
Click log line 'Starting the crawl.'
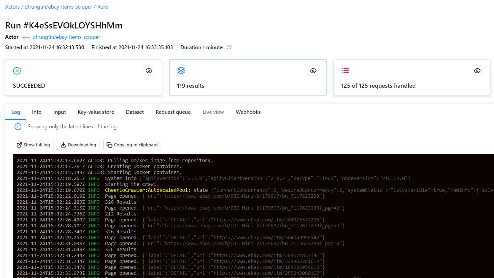coord(132,184)
